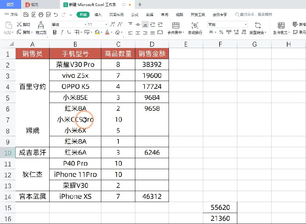Switch to the 页面布局 Page Layout tab
This screenshot has width=306, height=224.
116,15
